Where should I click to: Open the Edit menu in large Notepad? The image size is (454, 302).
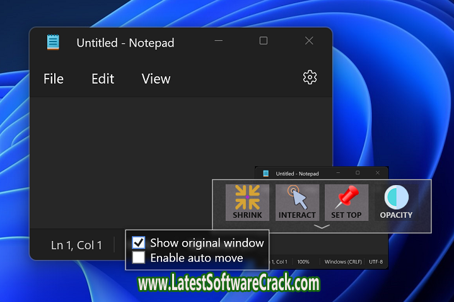pos(103,79)
